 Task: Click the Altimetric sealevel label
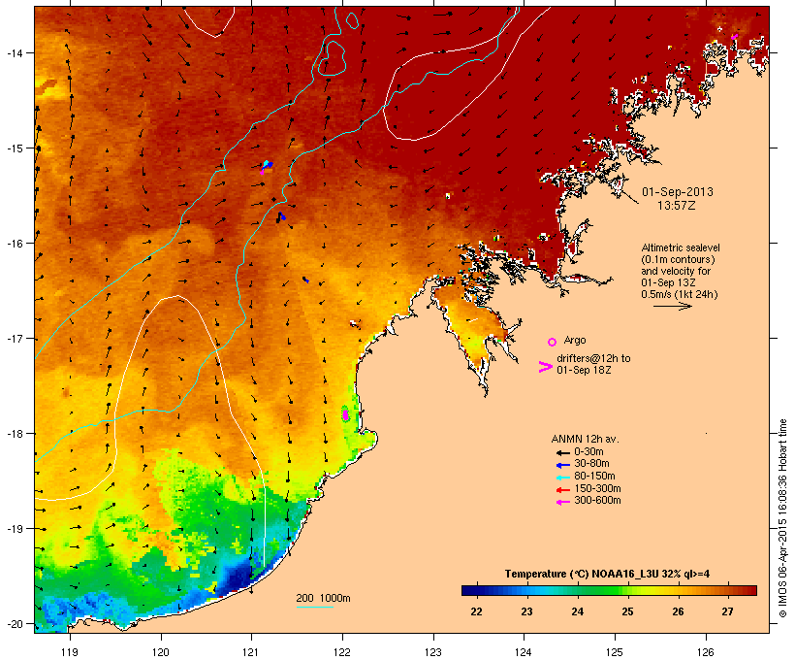[681, 247]
